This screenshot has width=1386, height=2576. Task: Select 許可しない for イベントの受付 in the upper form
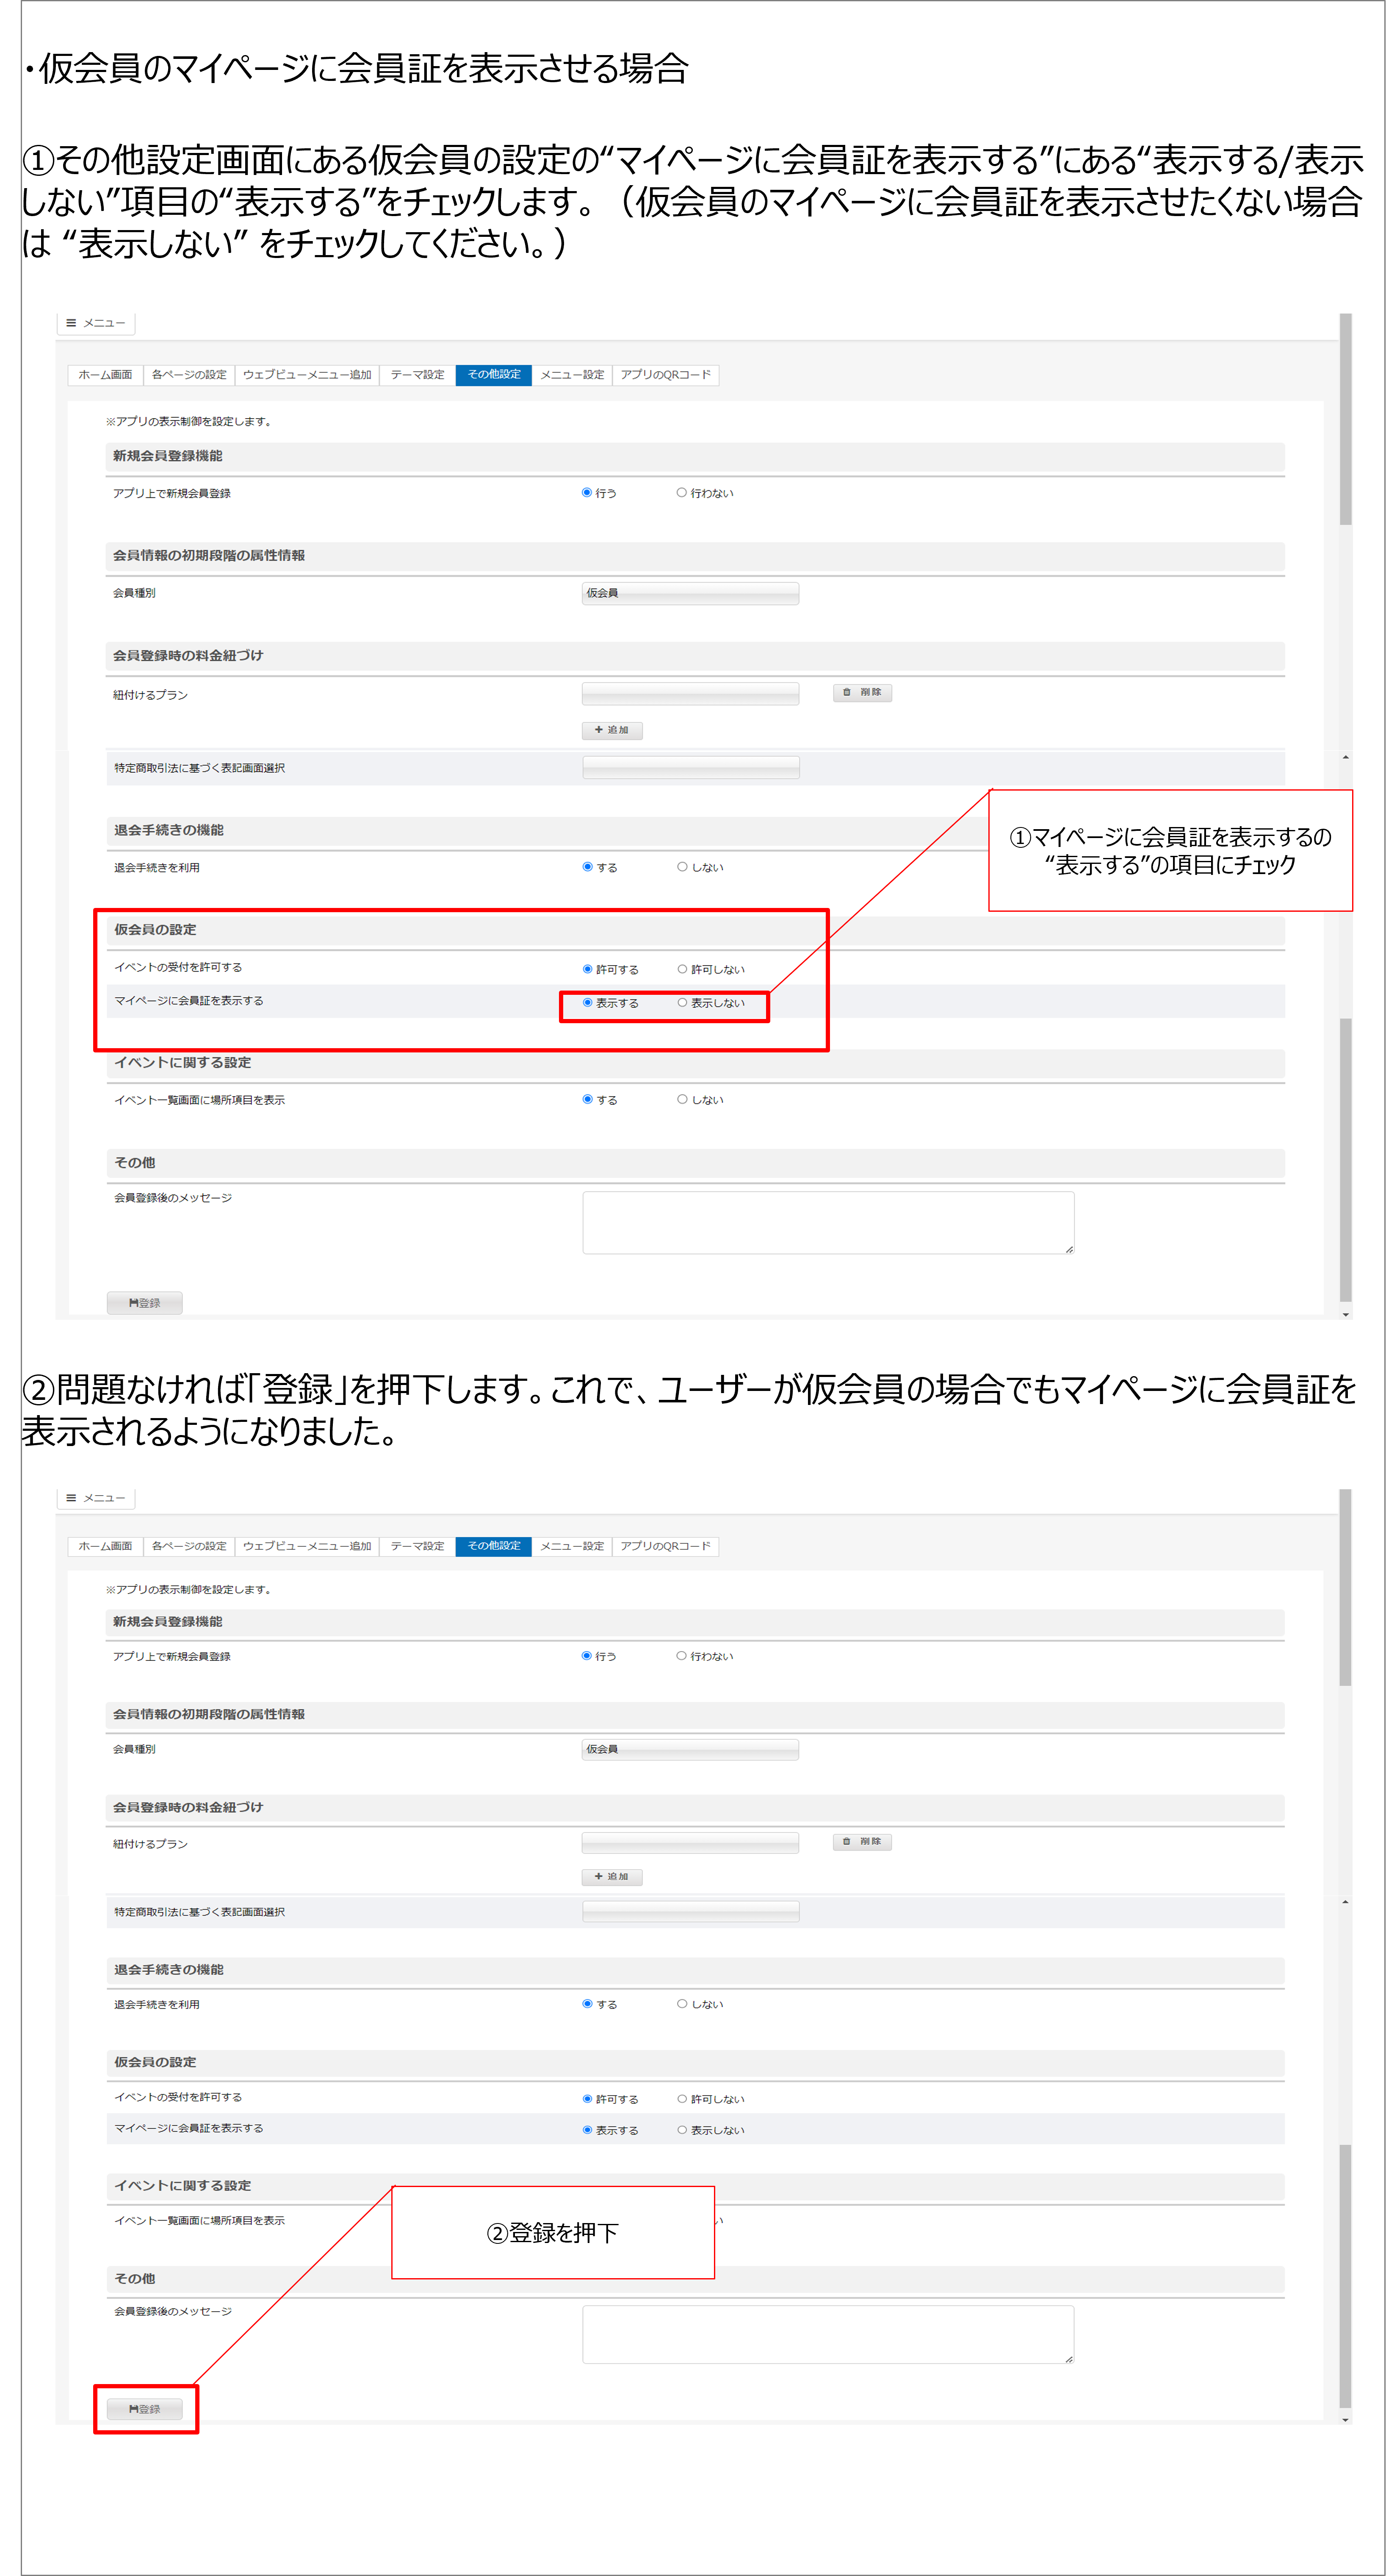[711, 969]
